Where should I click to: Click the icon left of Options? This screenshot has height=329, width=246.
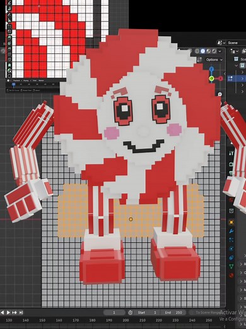click(199, 59)
